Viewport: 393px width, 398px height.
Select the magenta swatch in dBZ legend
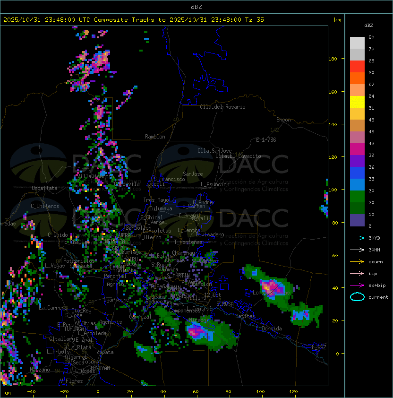point(357,149)
